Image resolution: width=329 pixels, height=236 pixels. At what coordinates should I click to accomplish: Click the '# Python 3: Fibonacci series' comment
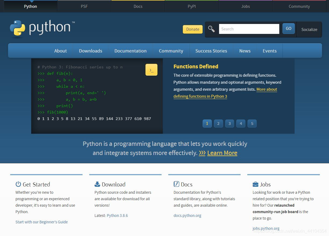pyautogui.click(x=80, y=67)
